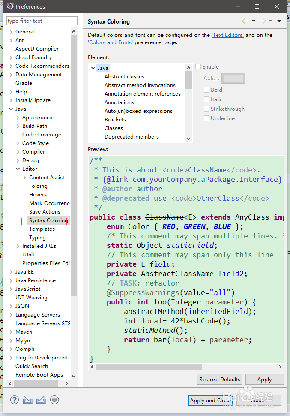The width and height of the screenshot is (290, 416).
Task: Expand the Content Assist node
Action: tap(25, 178)
